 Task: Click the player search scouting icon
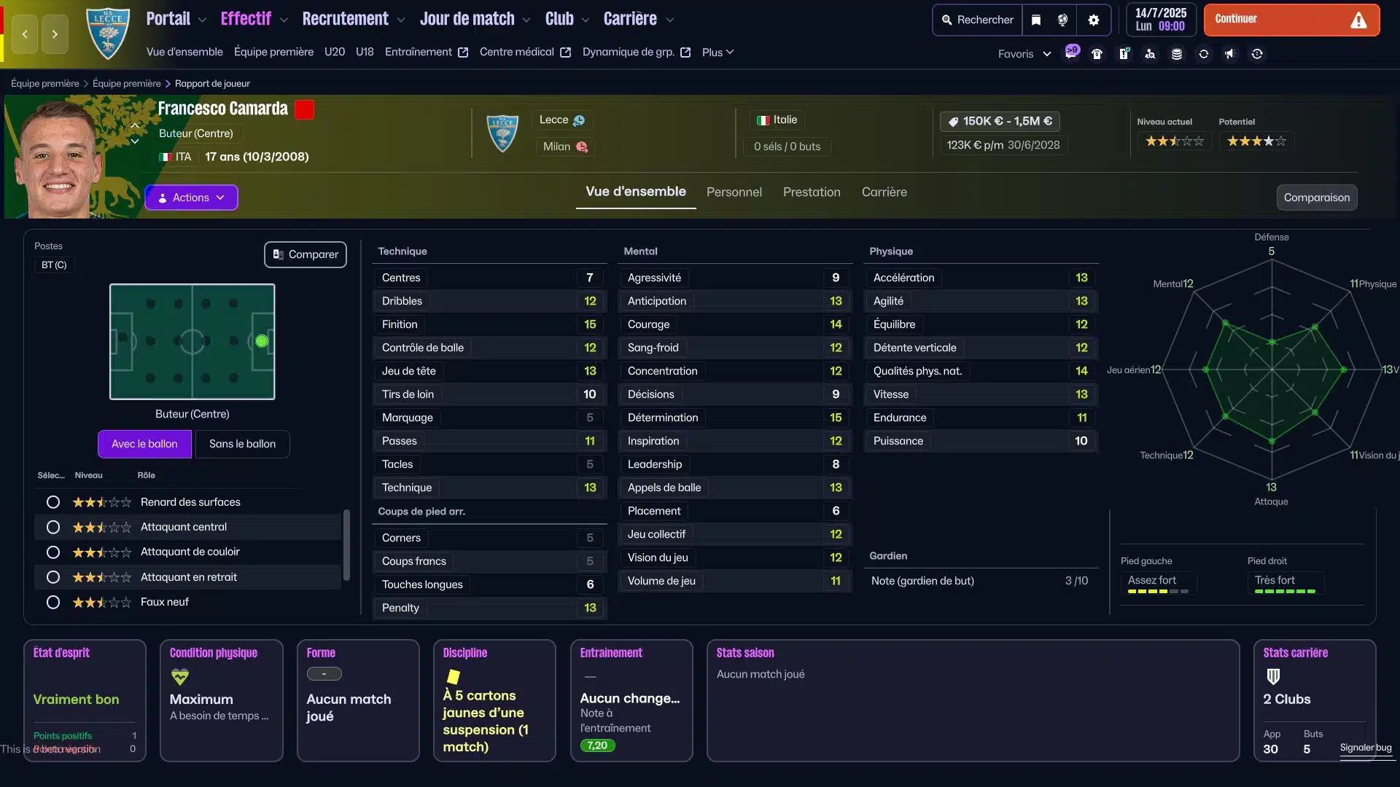[x=1150, y=54]
